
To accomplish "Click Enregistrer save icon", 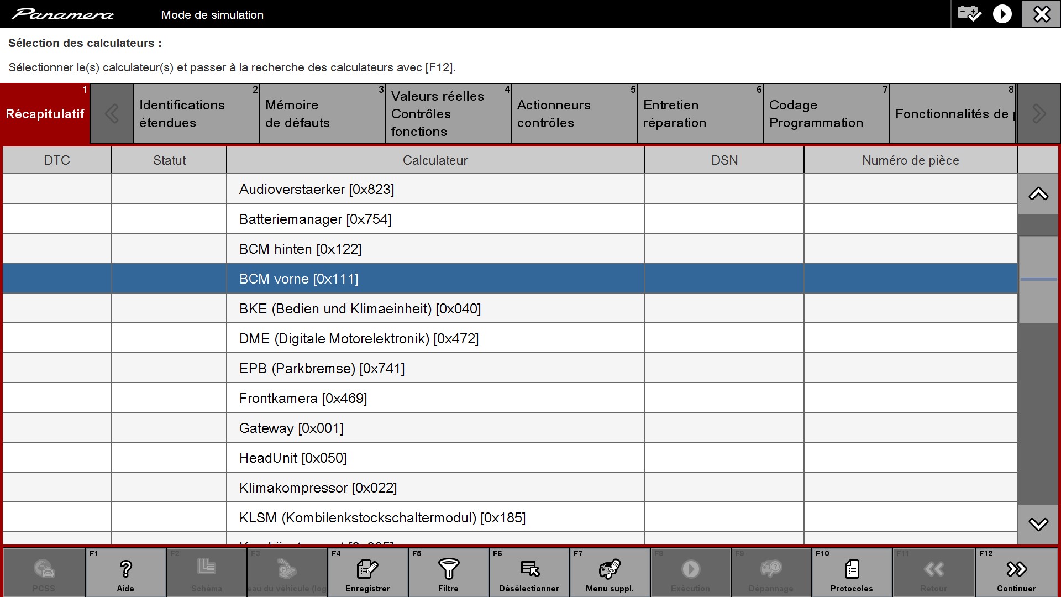I will (x=367, y=572).
